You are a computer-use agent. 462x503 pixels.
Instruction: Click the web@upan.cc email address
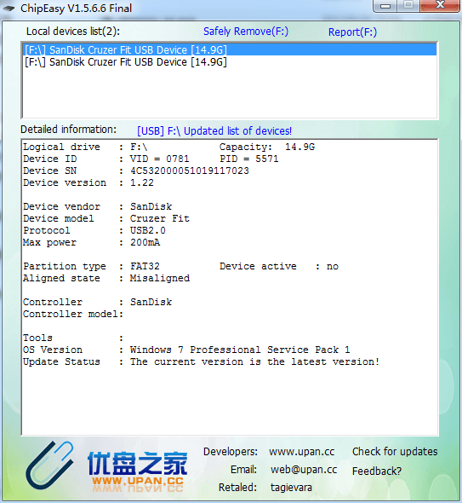(304, 469)
